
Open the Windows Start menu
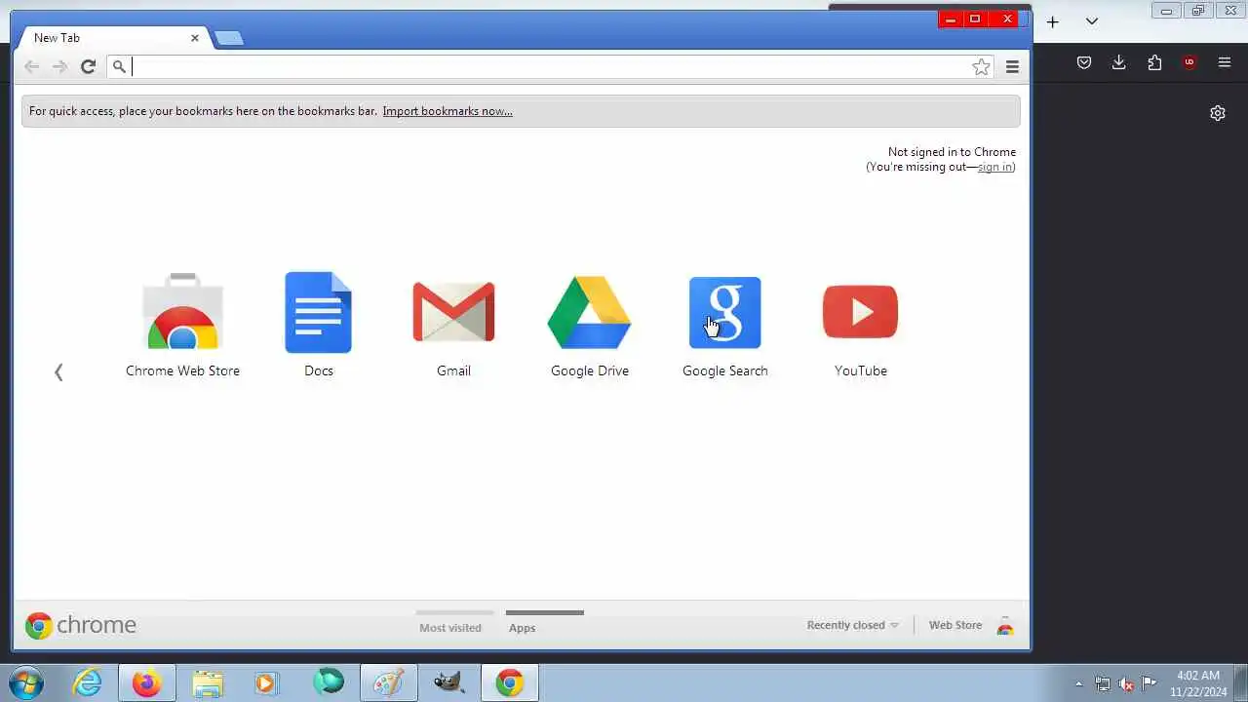click(25, 682)
